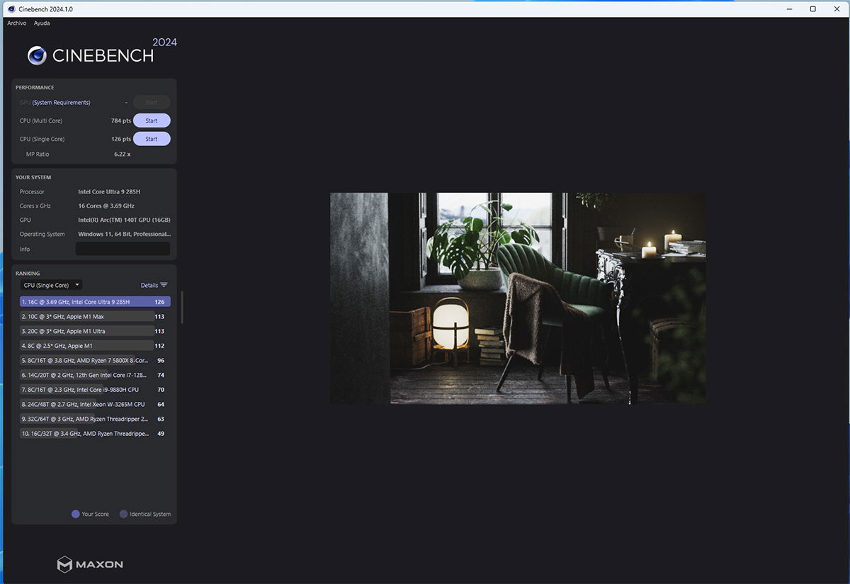Screen dimensions: 850x584
Task: Click the Cinebench logo sphere icon
Action: pyautogui.click(x=37, y=55)
